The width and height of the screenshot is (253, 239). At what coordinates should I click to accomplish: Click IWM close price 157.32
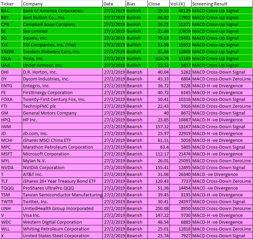click(158, 127)
